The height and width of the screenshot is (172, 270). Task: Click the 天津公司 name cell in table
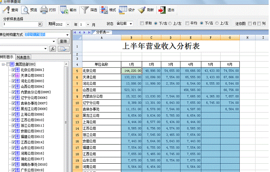[x=101, y=77]
